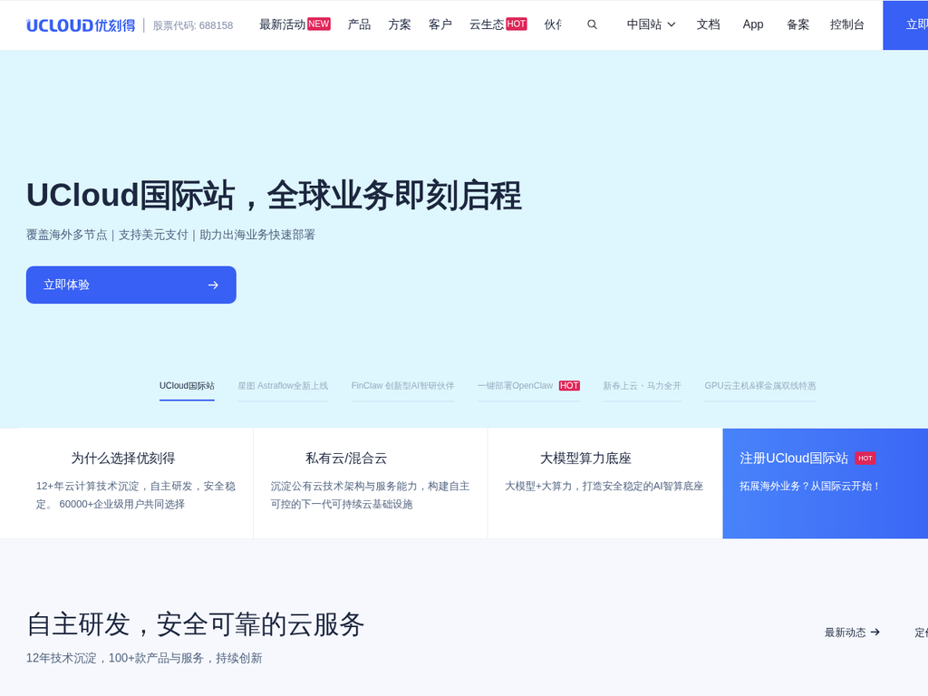This screenshot has width=928, height=696.
Task: Click the blue 立即 register button
Action: click(x=905, y=24)
